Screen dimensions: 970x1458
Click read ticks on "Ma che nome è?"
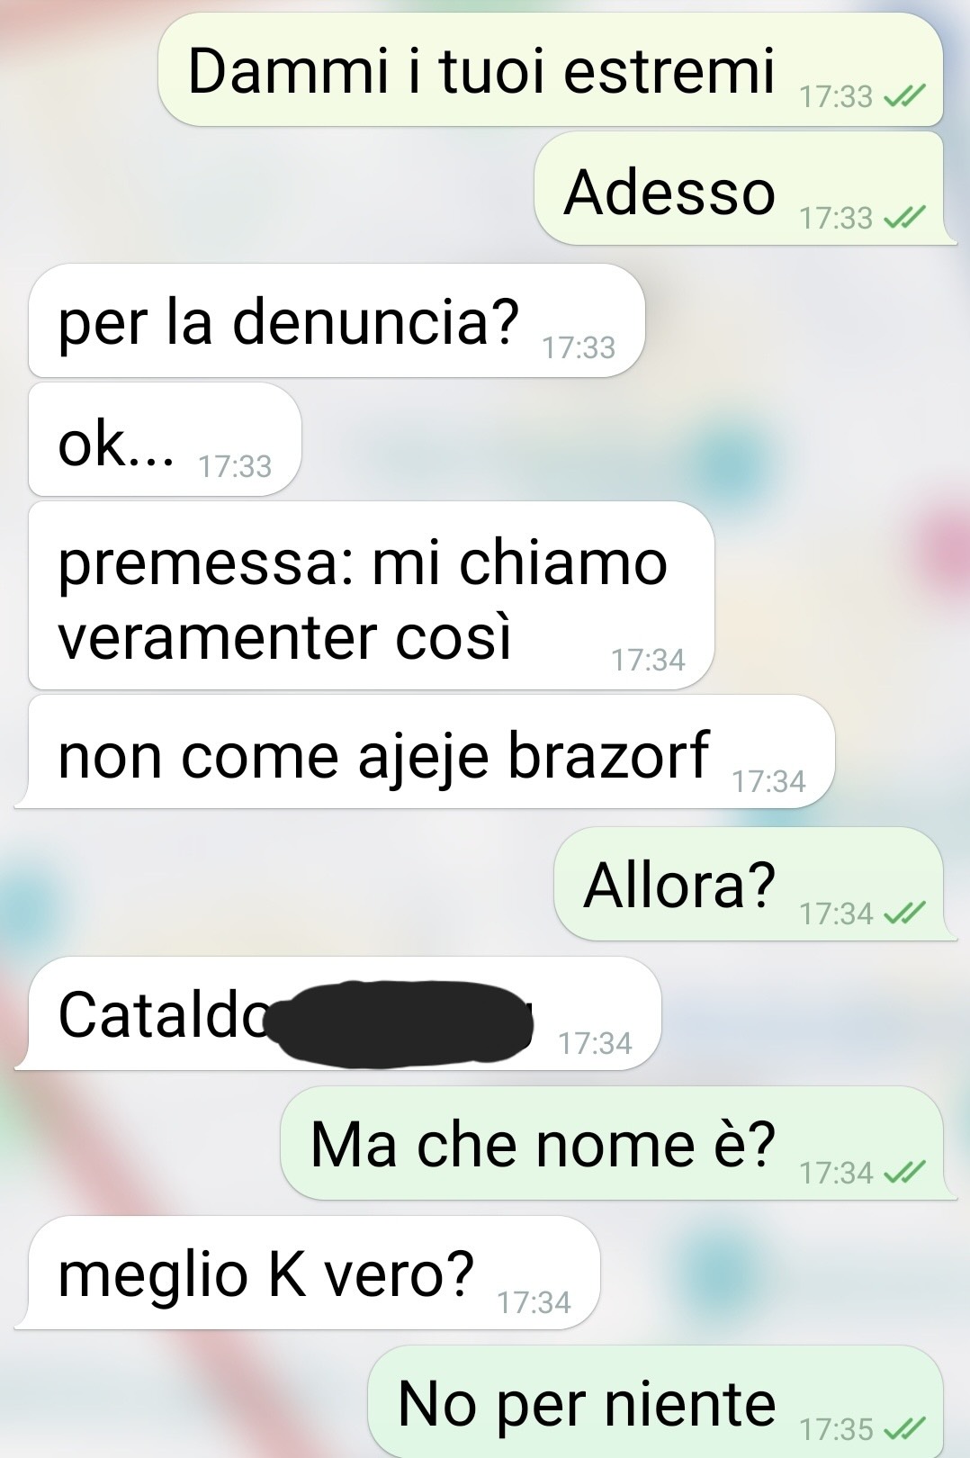(x=904, y=1173)
